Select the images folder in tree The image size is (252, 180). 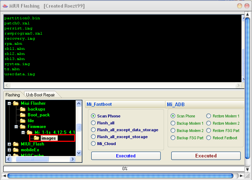tap(48, 138)
